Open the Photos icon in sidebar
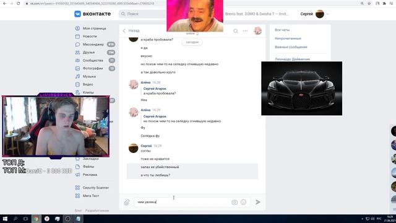The height and width of the screenshot is (223, 396). [x=77, y=68]
